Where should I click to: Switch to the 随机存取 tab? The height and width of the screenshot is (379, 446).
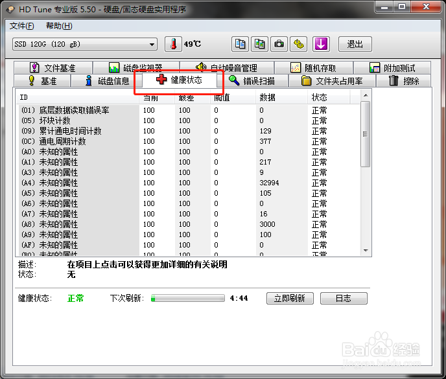(314, 67)
